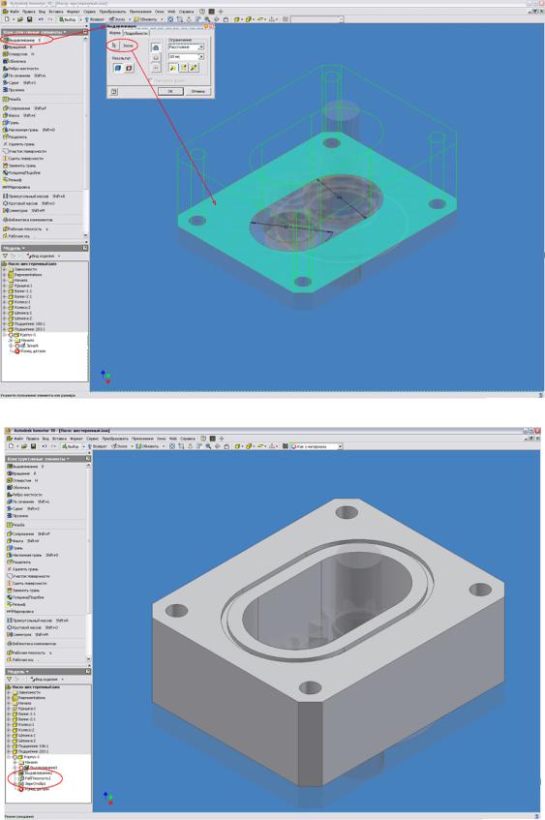Screen dimensions: 545x820
Task: Select the Сдвиг tool in lower window panel
Action: 21,508
